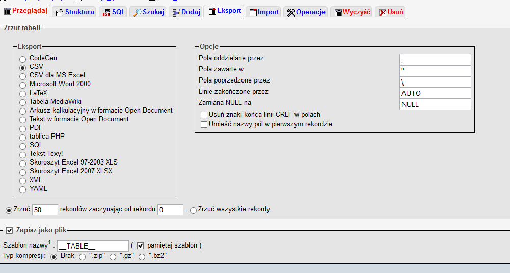Viewport: 510px width, 273px height.
Task: Select Brak compression type
Action: [x=53, y=257]
